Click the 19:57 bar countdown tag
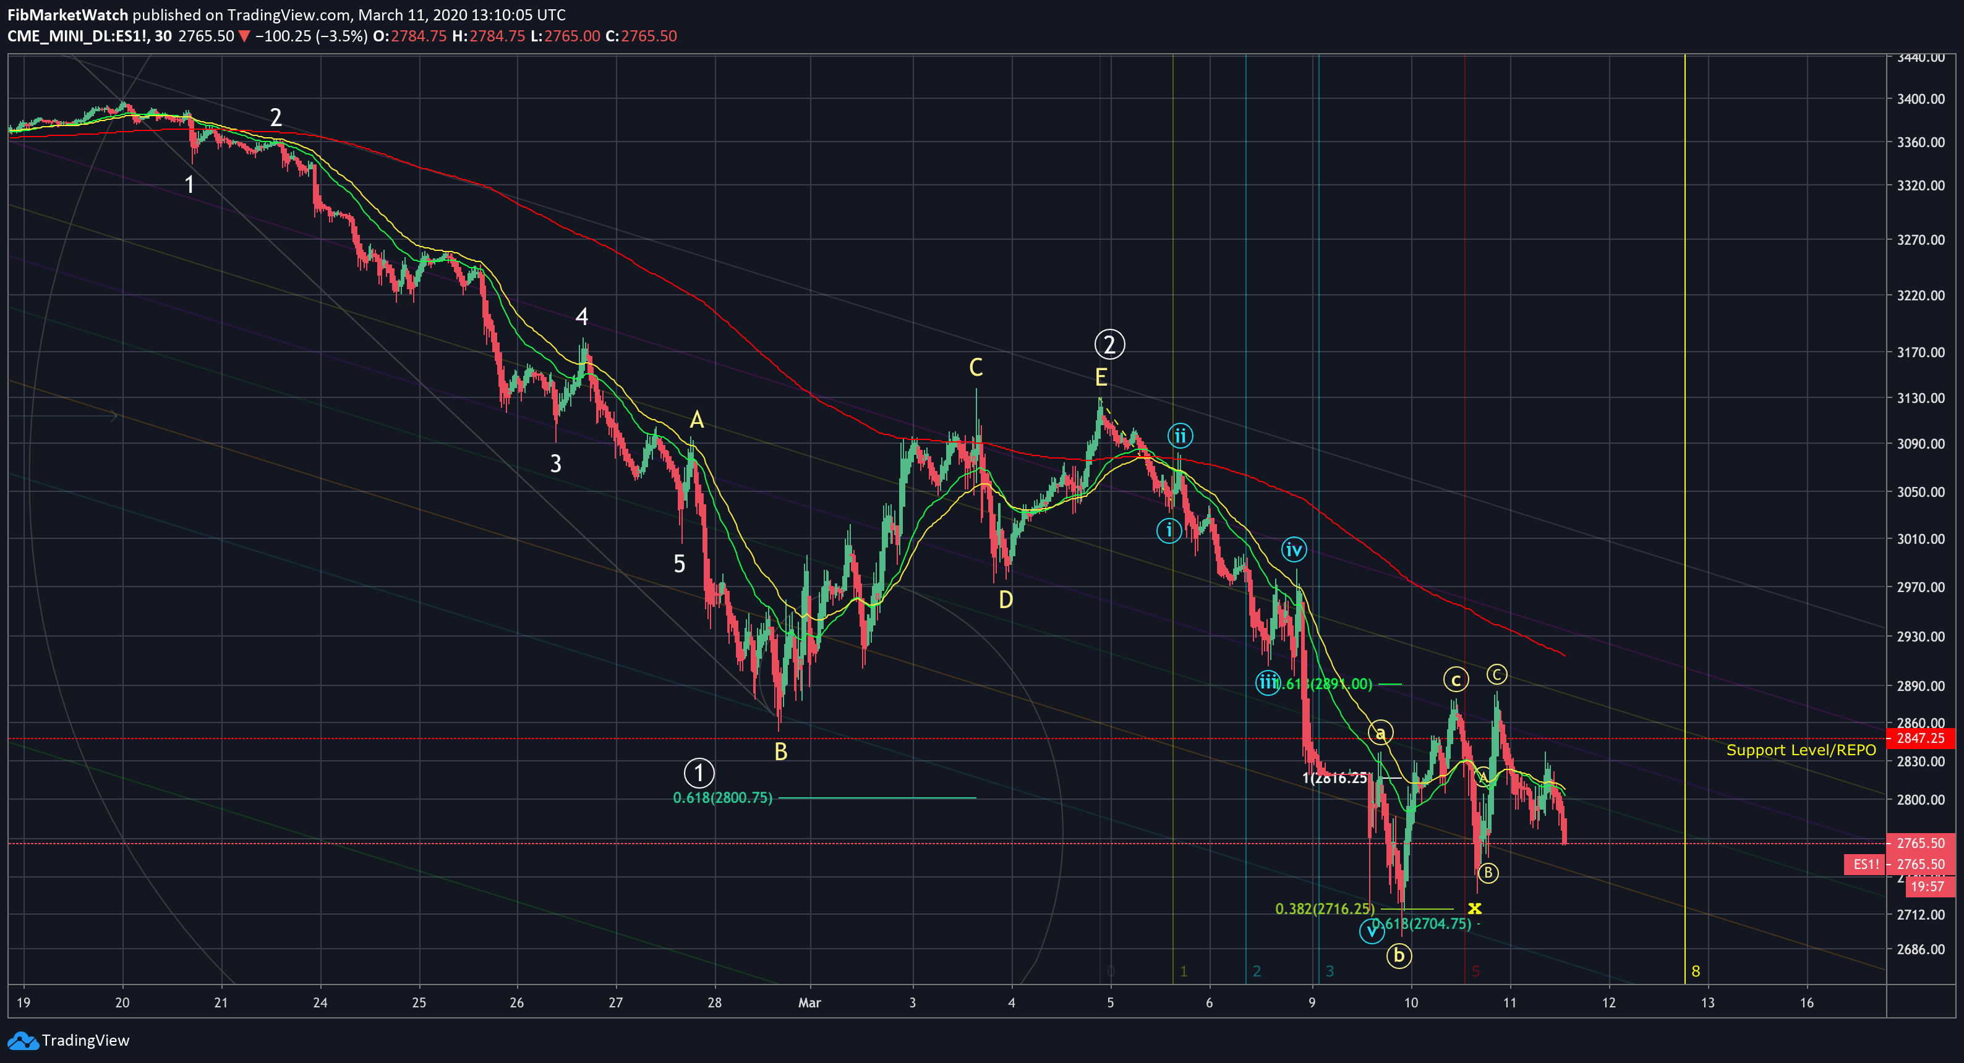 click(1931, 886)
